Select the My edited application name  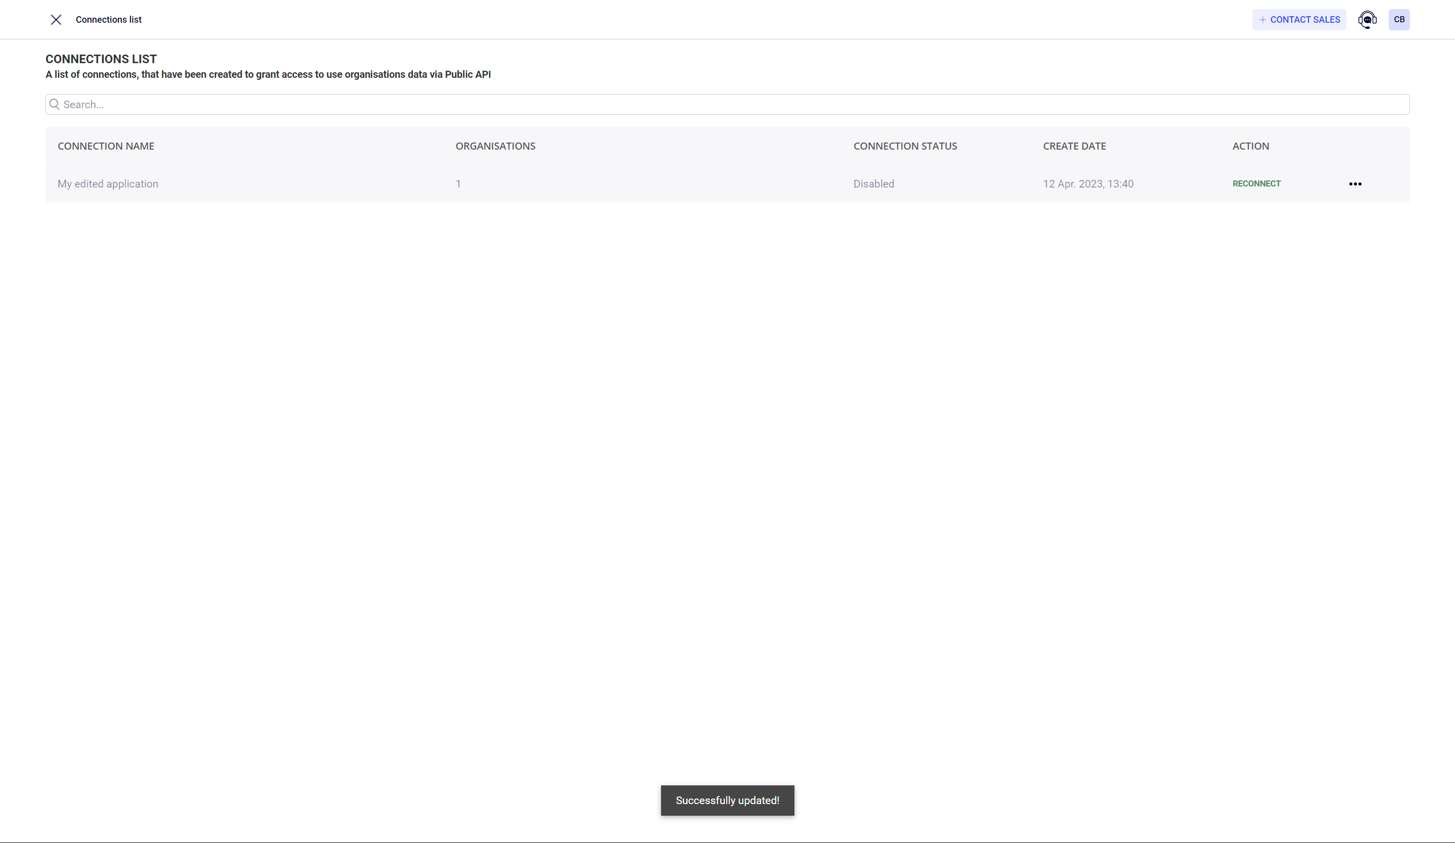tap(108, 183)
